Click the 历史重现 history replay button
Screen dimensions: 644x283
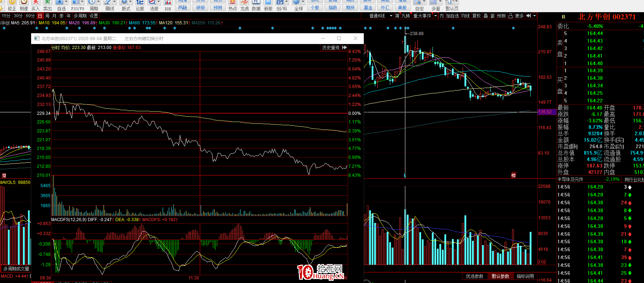click(331, 48)
